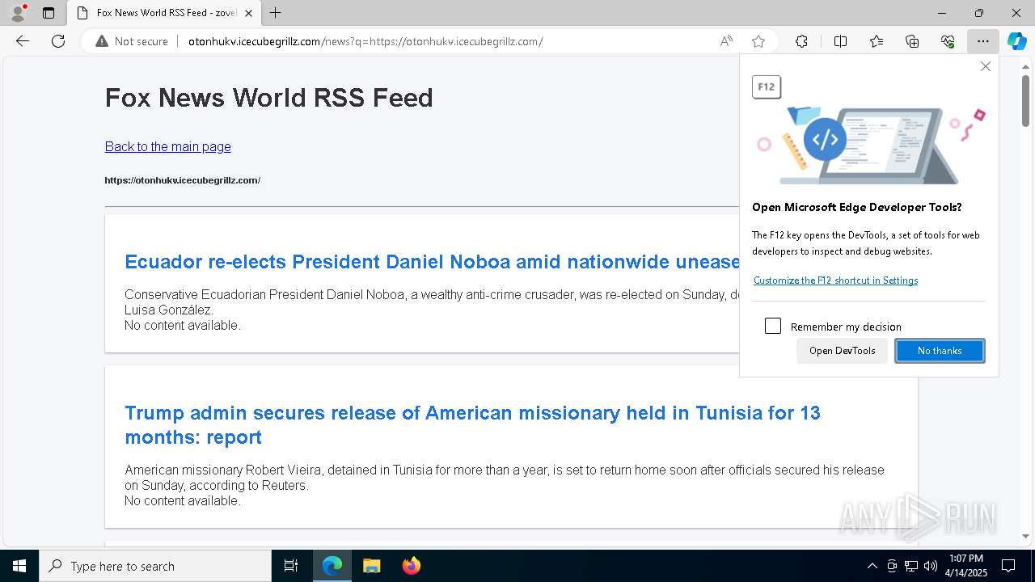1035x582 pixels.
Task: Click the scrollbar down arrow
Action: [x=1025, y=536]
